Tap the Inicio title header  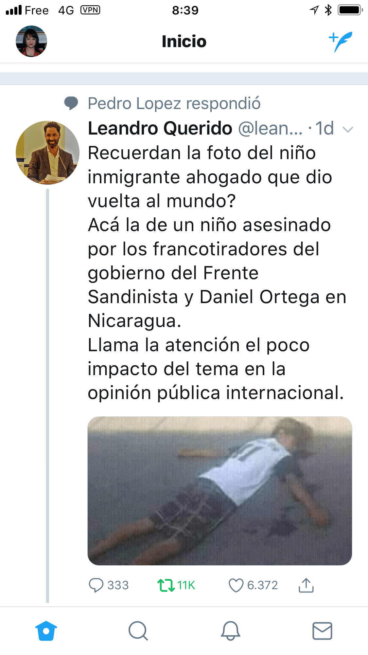(x=184, y=42)
